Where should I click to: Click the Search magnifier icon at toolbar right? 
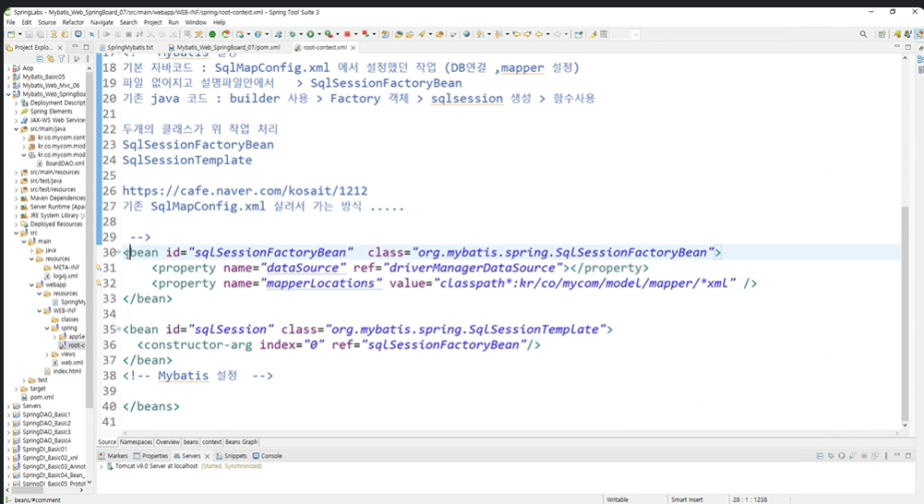point(863,34)
